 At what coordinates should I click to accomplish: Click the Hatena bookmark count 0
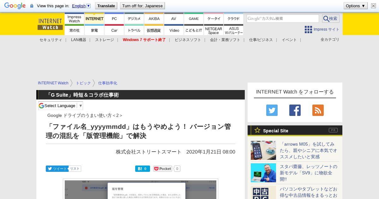pyautogui.click(x=145, y=169)
